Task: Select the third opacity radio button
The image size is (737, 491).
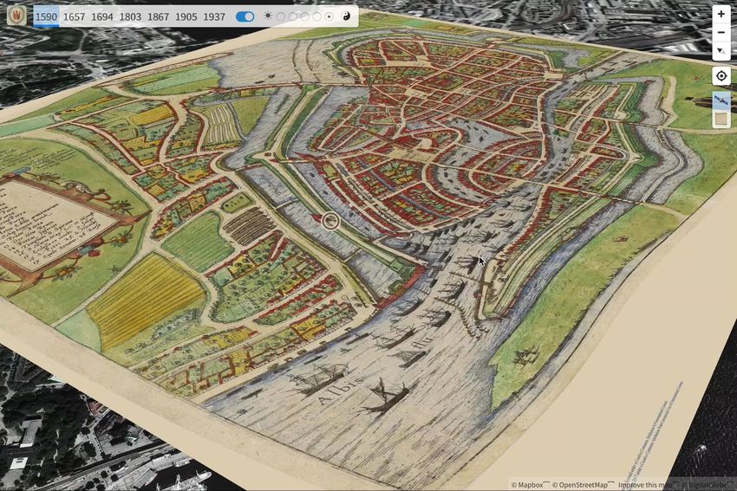Action: click(305, 16)
